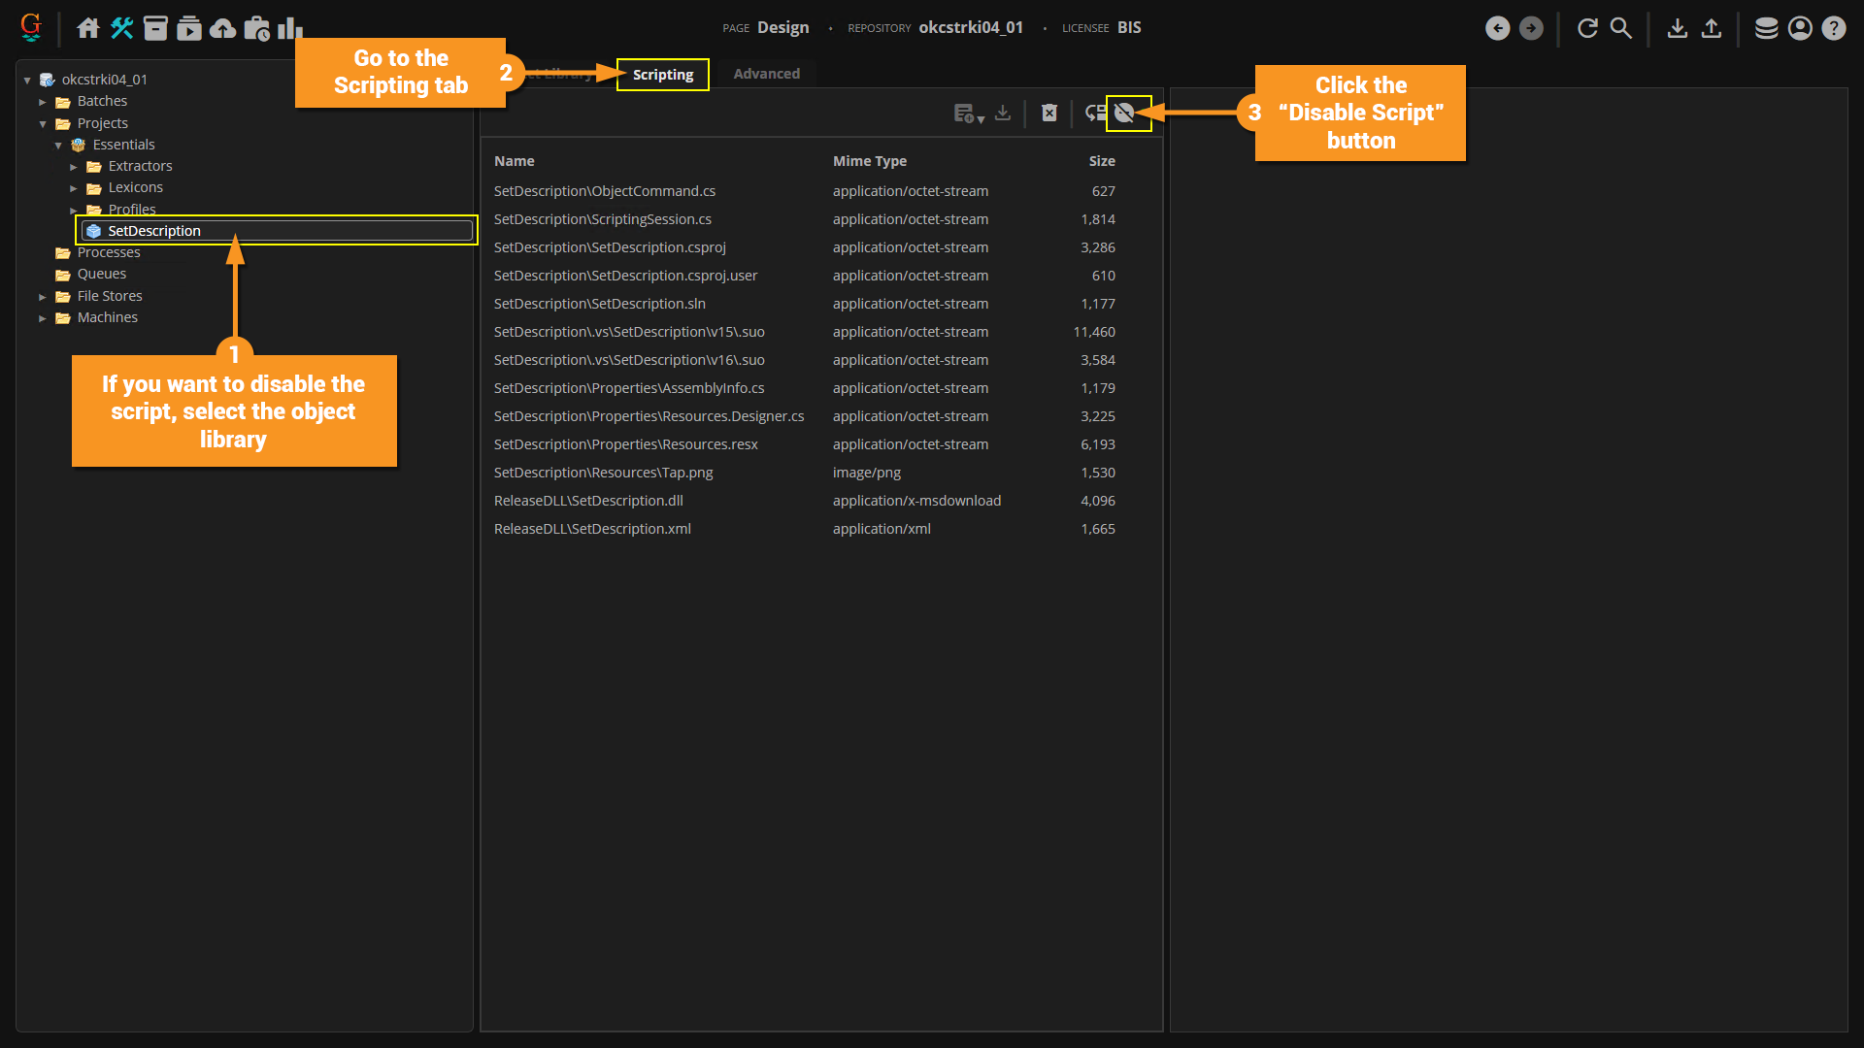Viewport: 1864px width, 1048px height.
Task: Open the Batches archive-box icon
Action: pyautogui.click(x=155, y=28)
